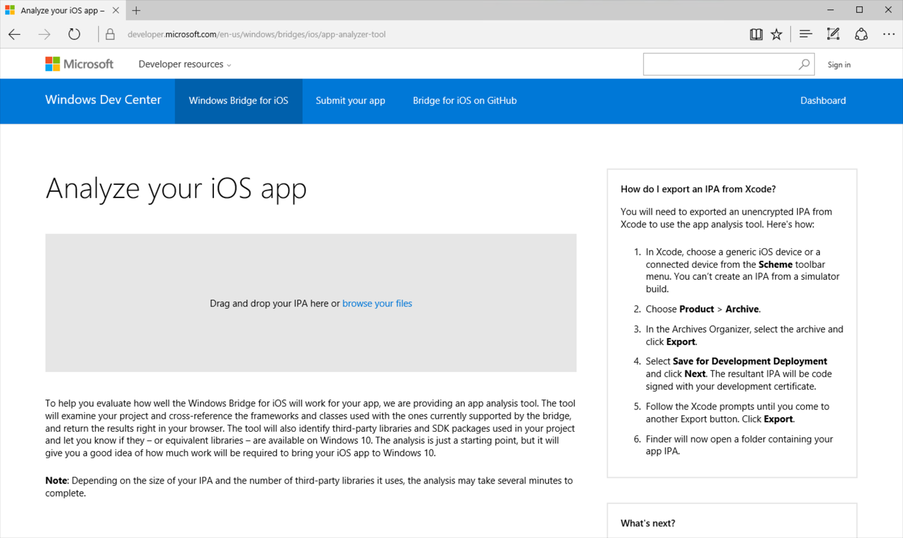Select the Analyze your iOS app browser tab

(62, 10)
